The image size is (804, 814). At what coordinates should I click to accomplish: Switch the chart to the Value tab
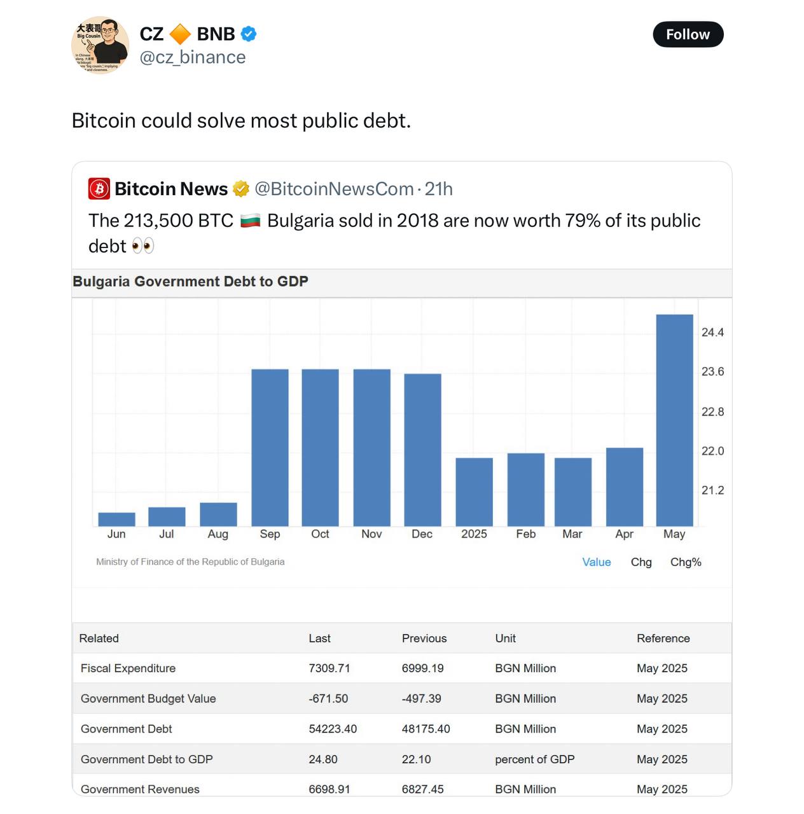[x=597, y=562]
